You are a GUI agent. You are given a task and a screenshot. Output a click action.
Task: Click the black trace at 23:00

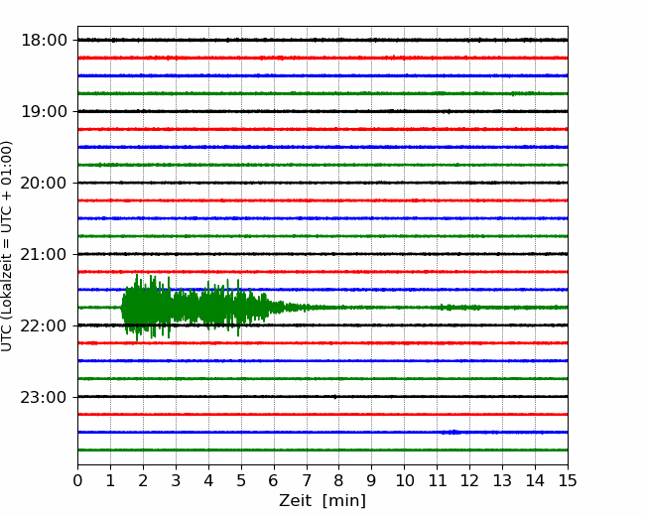pos(322,397)
